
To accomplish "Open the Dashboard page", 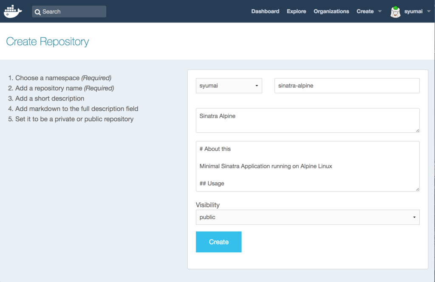I will (x=265, y=11).
